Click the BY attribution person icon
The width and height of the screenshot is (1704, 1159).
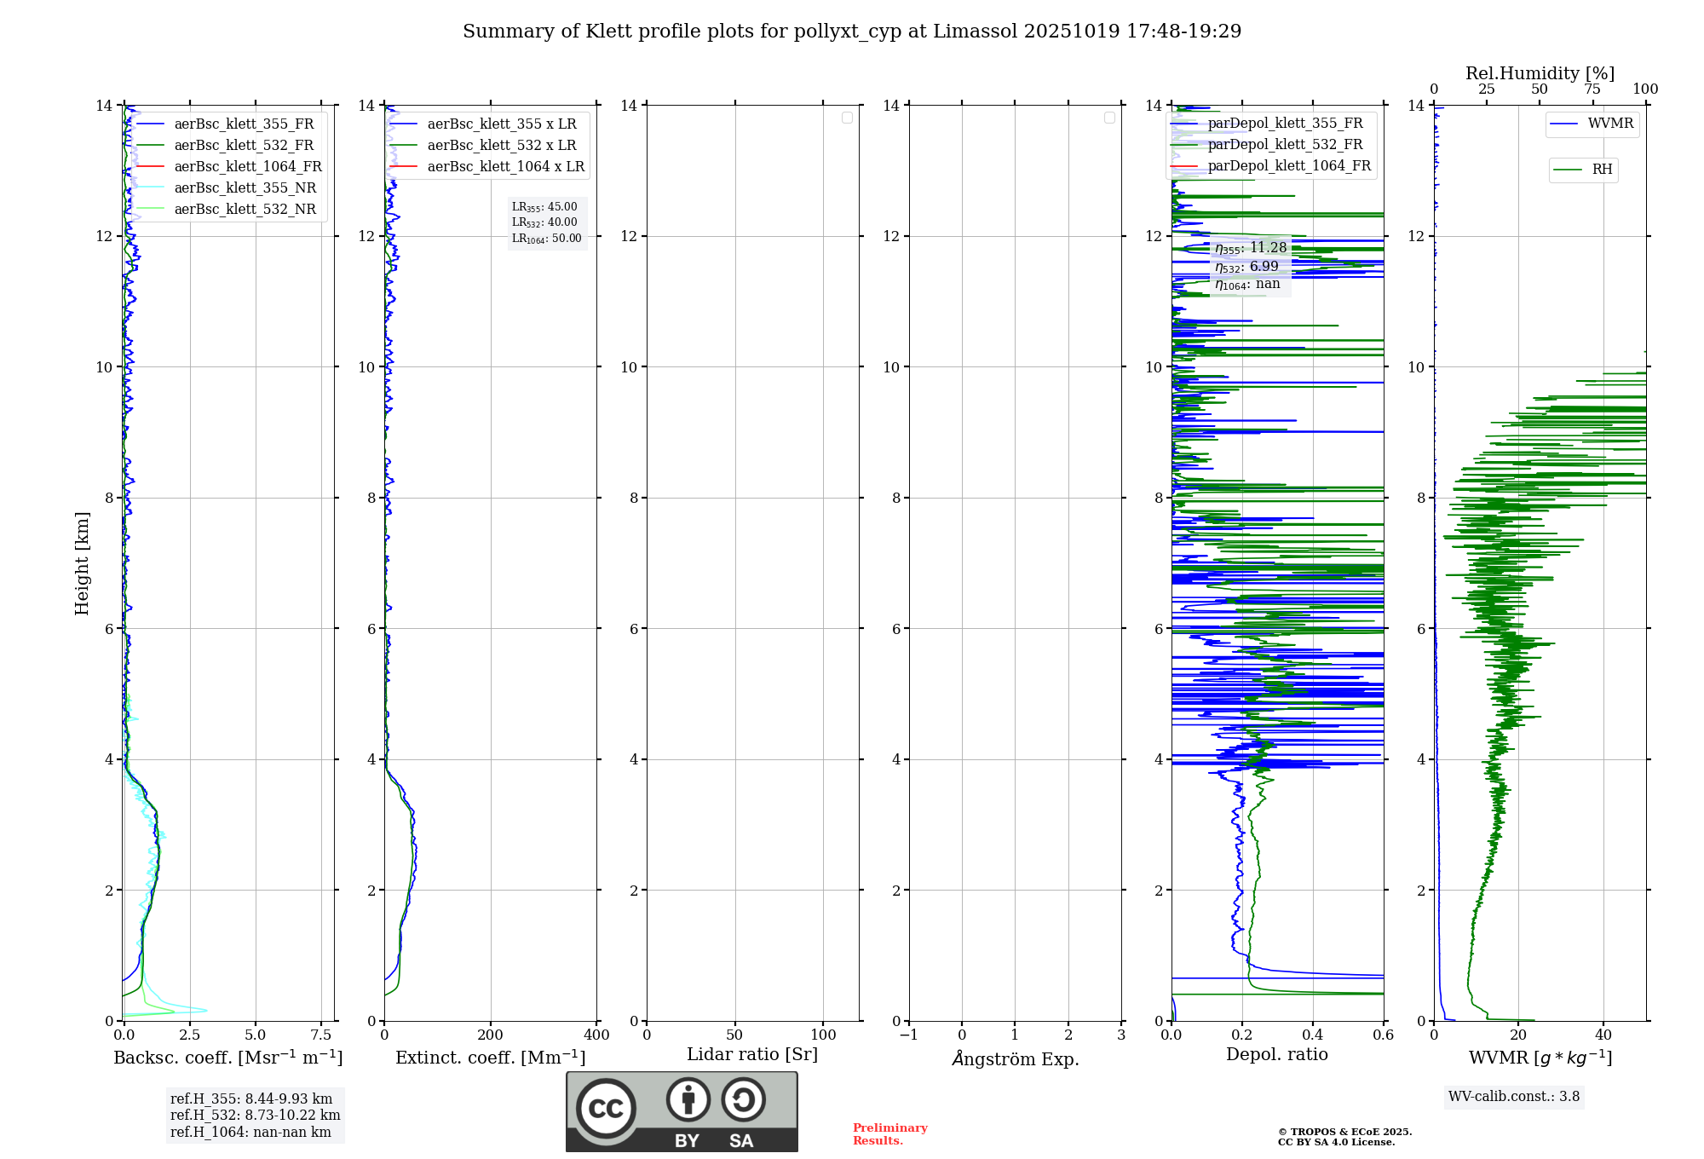pyautogui.click(x=688, y=1099)
